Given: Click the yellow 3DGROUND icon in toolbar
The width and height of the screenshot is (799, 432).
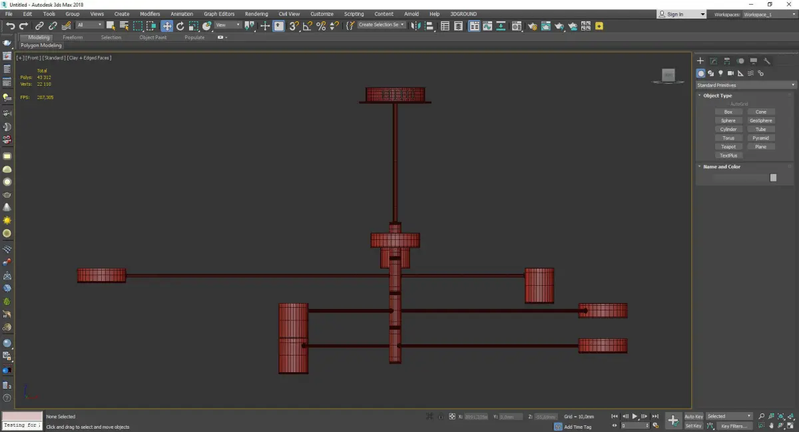Looking at the screenshot, I should (599, 26).
